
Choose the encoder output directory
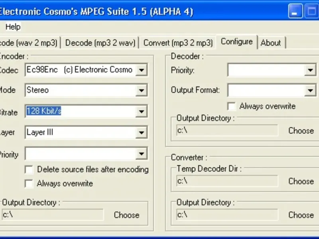pos(126,215)
